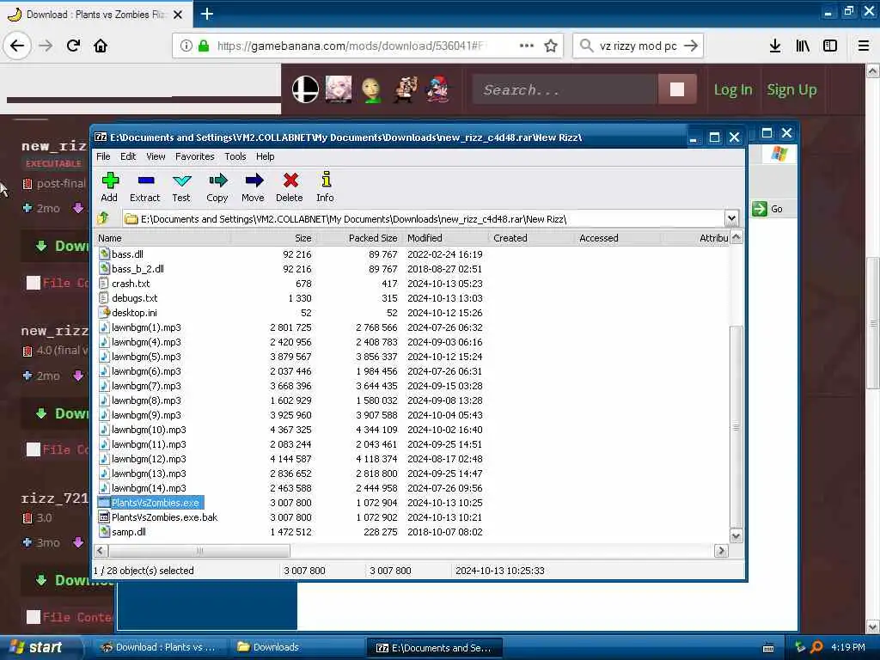Click the GameBanana search submit button
880x660 pixels.
tap(677, 89)
